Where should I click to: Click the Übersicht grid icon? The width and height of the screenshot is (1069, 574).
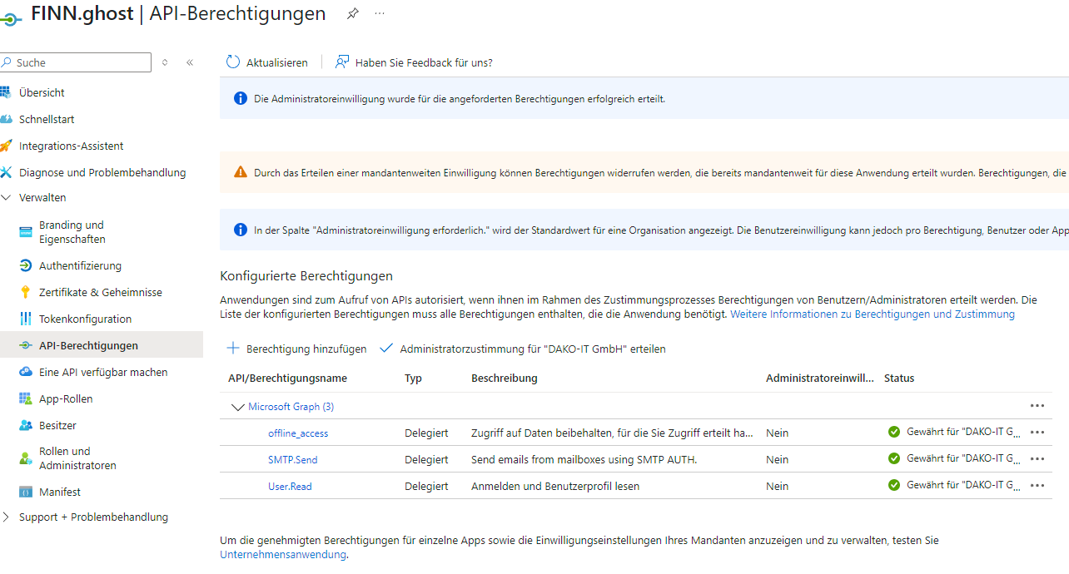point(5,92)
